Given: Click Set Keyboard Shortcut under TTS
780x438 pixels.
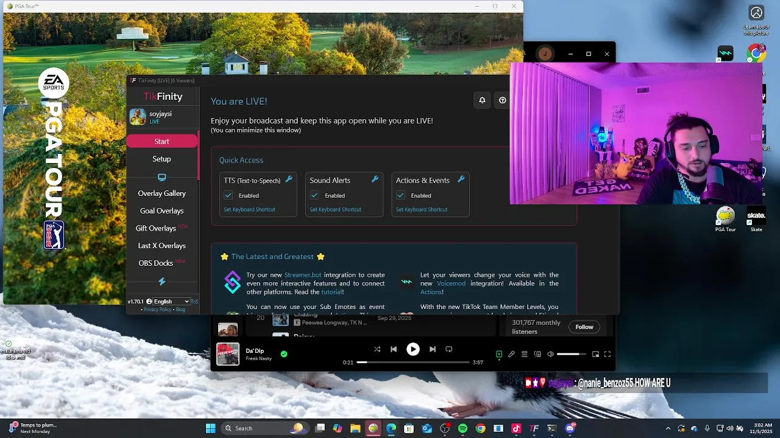Looking at the screenshot, I should (249, 209).
